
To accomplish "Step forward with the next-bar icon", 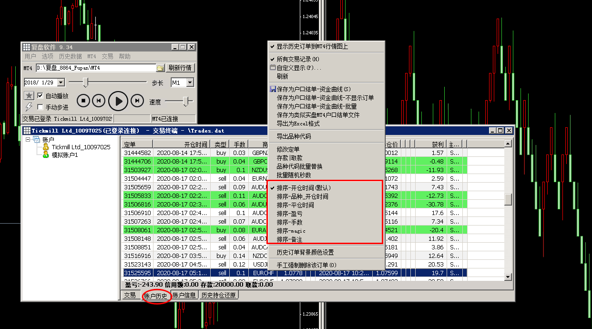I will pyautogui.click(x=137, y=101).
